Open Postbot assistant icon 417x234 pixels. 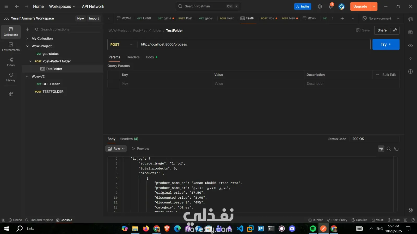[x=410, y=210]
